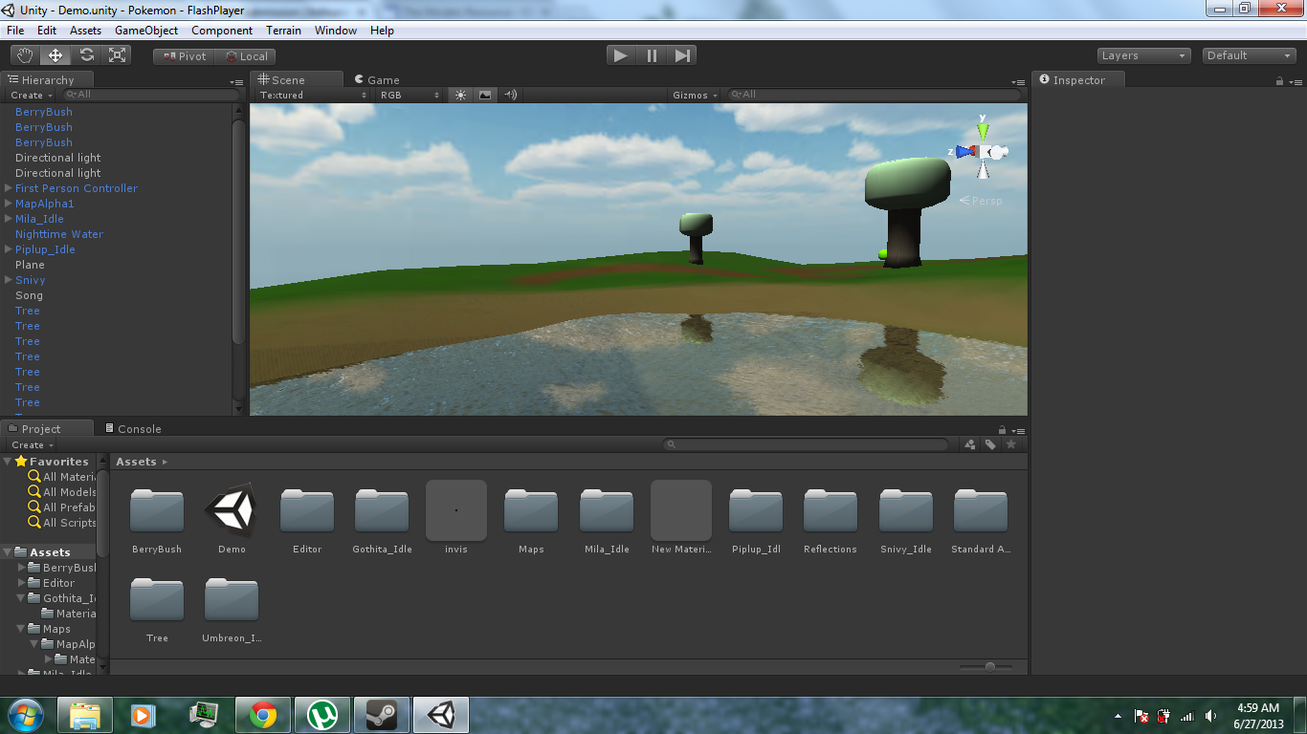This screenshot has height=734, width=1307.
Task: Click the Local handle rotation button
Action: click(246, 56)
